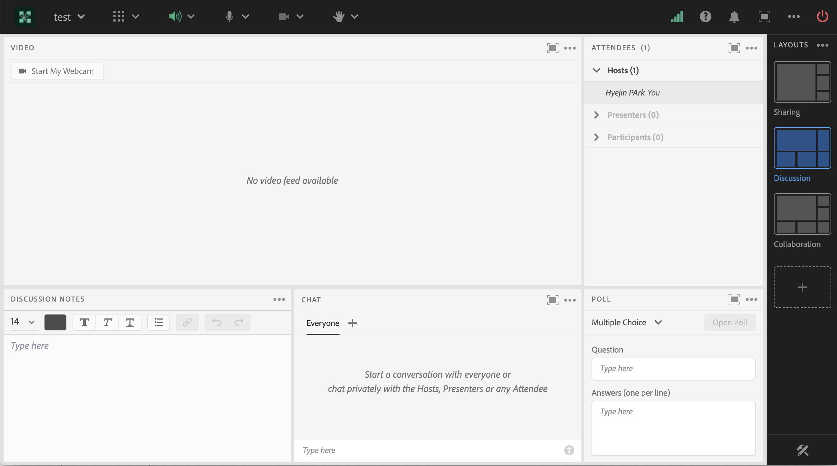This screenshot has height=466, width=837.
Task: Expand the Presenters (0) group
Action: [x=597, y=115]
